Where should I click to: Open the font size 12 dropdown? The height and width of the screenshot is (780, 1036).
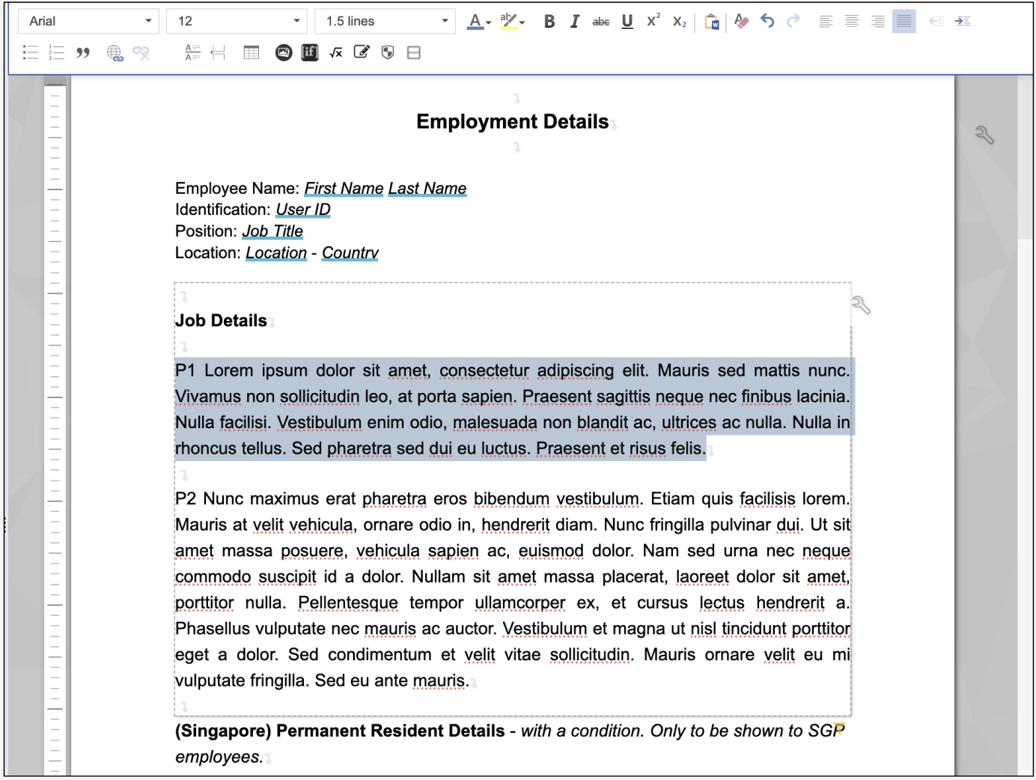tap(236, 21)
